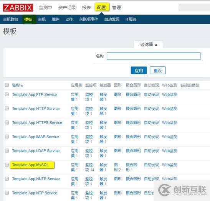Viewport: 210px width, 201px height.
Task: Open the IT服务 submenu
Action: (131, 19)
